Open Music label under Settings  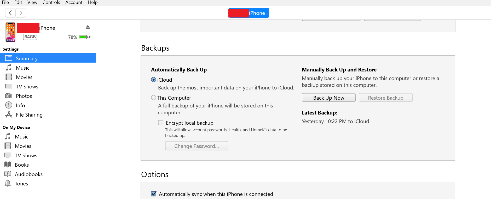pyautogui.click(x=23, y=68)
